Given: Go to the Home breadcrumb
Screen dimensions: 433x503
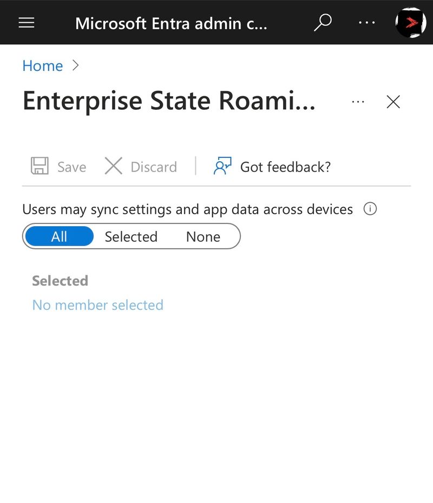Looking at the screenshot, I should point(42,66).
